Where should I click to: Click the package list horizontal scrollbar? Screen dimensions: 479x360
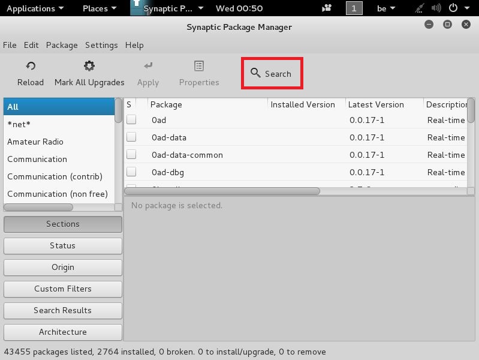point(222,191)
